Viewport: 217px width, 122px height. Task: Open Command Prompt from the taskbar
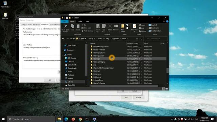pos(87,119)
